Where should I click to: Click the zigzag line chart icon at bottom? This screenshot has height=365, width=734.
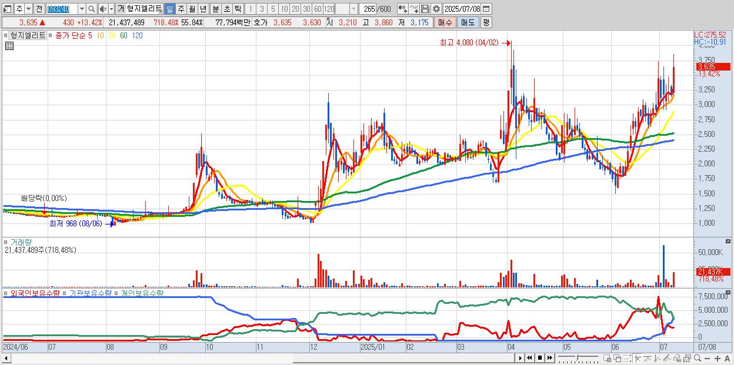[x=658, y=358]
